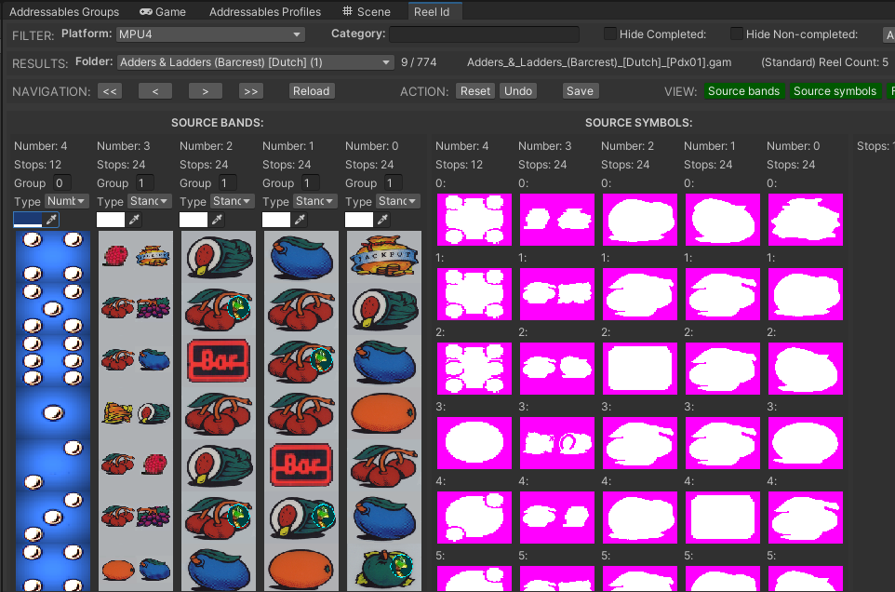The image size is (895, 592).
Task: Undo the last action
Action: pos(518,91)
